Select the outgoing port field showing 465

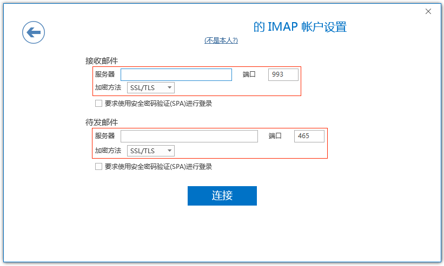309,136
